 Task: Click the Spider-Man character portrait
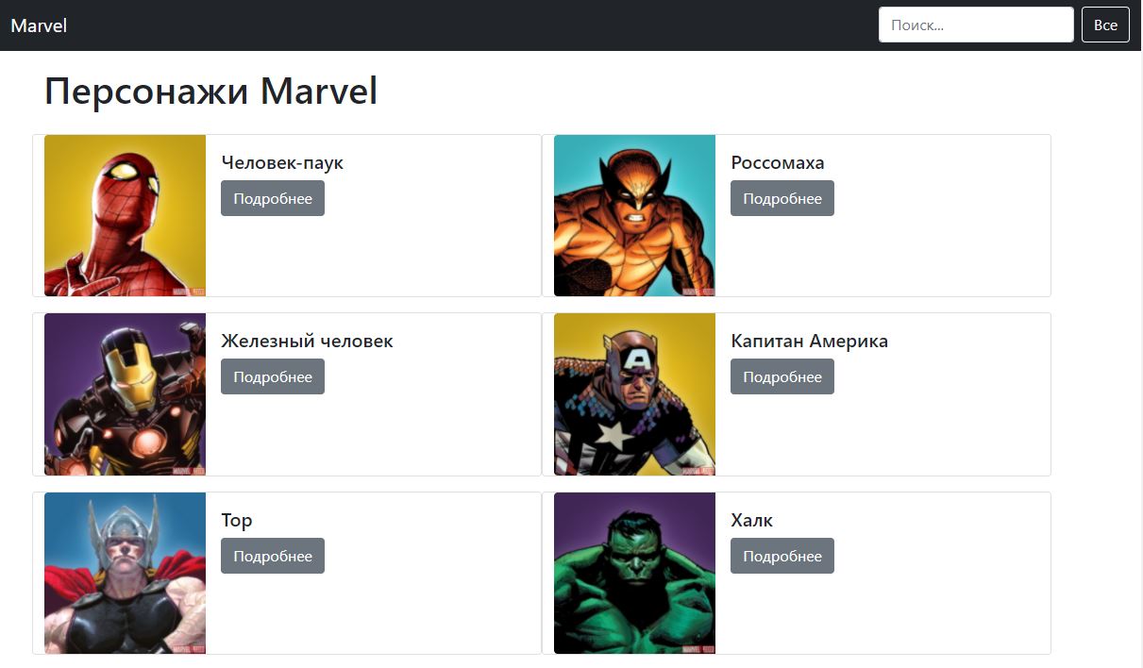pos(124,214)
